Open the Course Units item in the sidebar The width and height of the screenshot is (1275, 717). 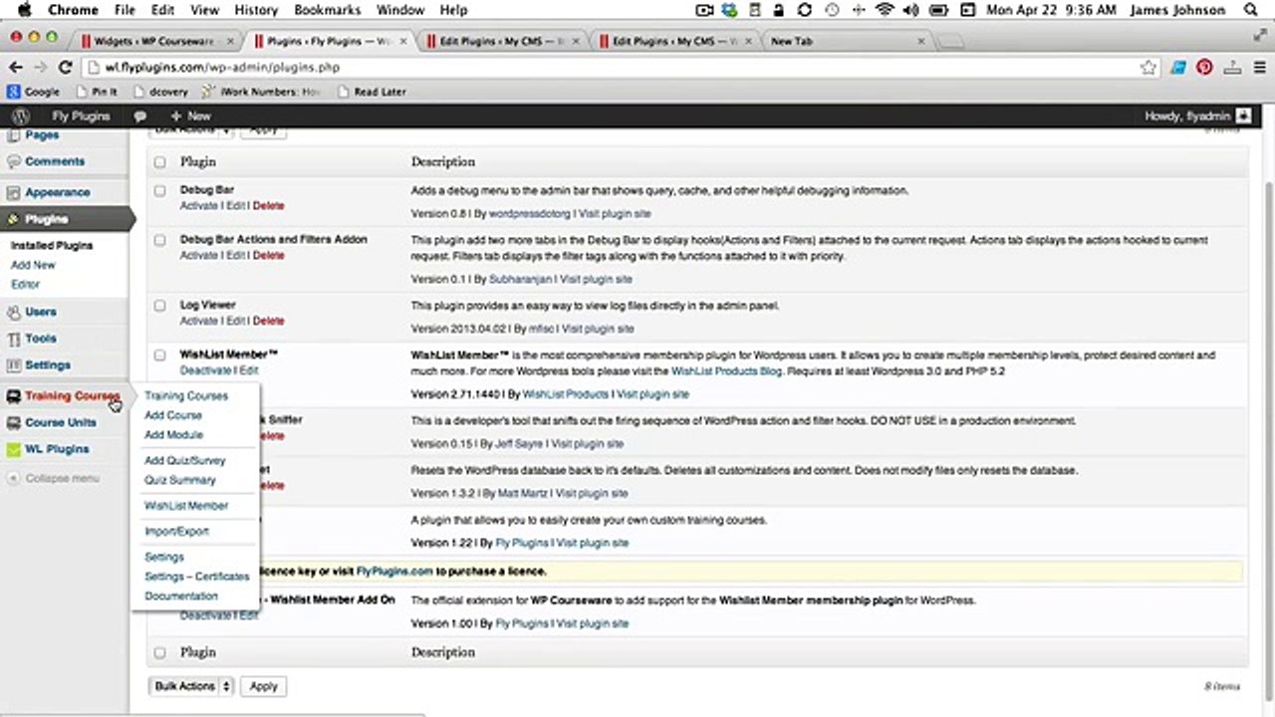pos(61,422)
